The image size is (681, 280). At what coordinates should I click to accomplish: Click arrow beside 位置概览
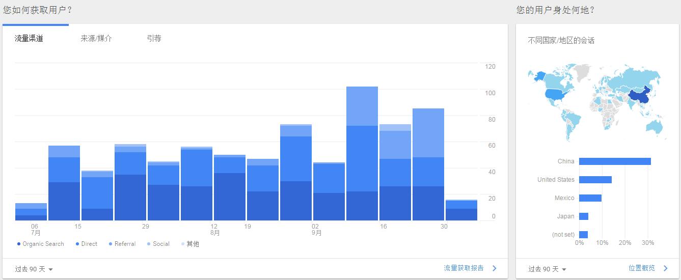[x=665, y=268]
